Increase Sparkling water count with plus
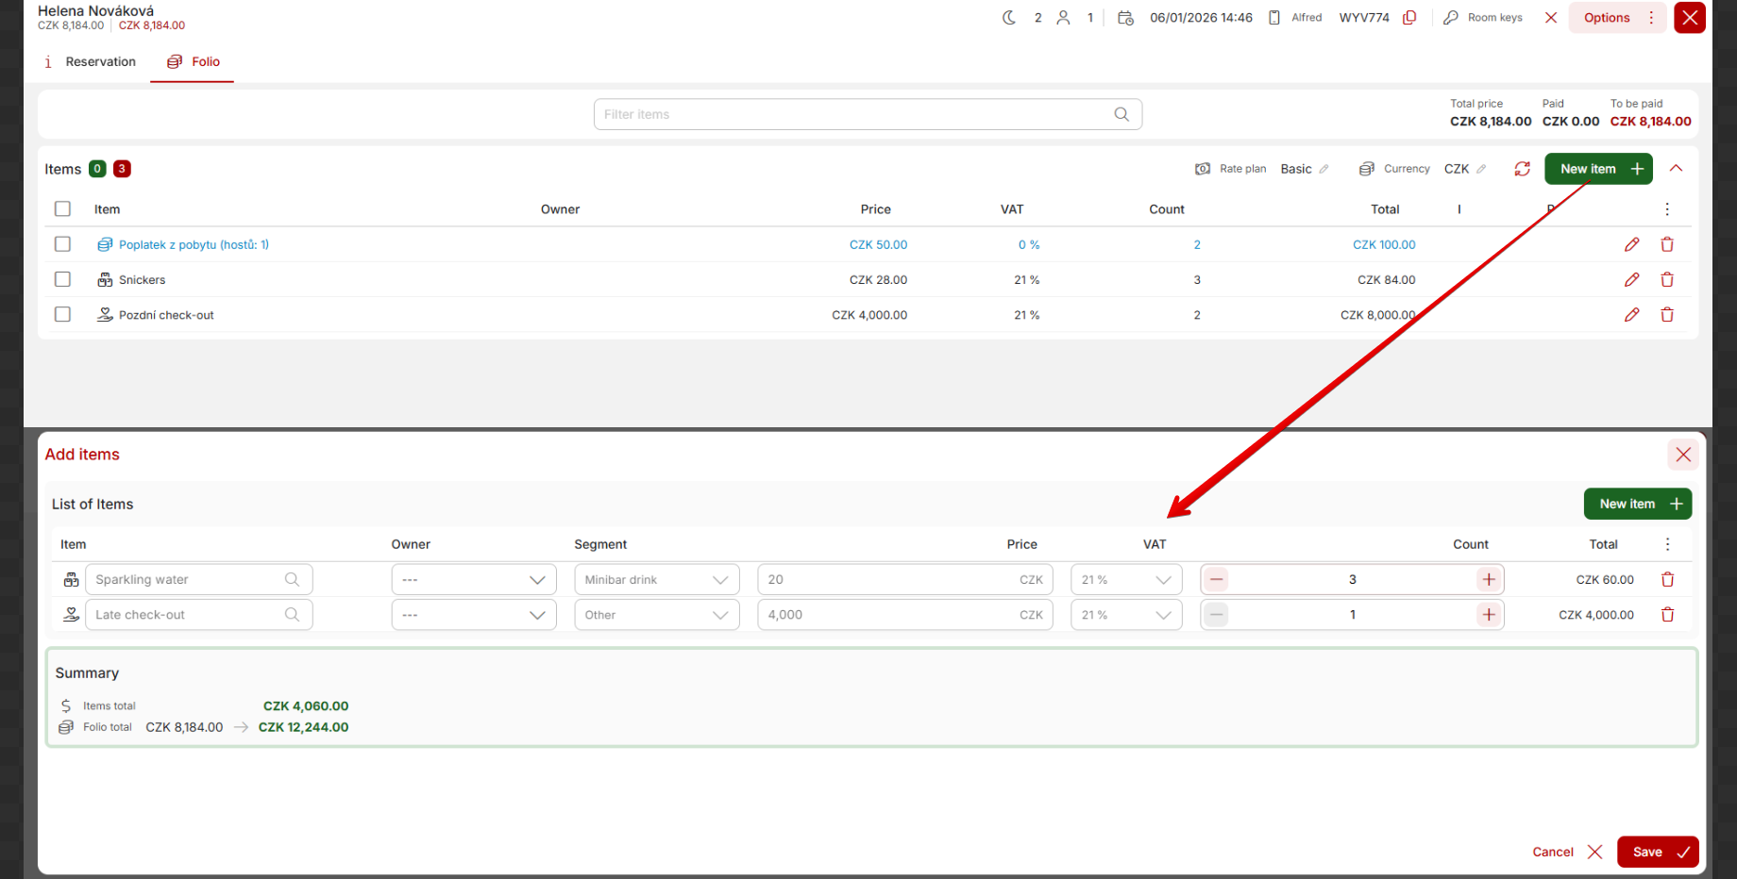Screen dimensions: 1737x879 (1489, 580)
